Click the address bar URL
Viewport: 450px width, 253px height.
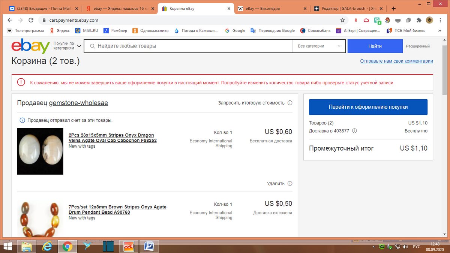coord(74,20)
